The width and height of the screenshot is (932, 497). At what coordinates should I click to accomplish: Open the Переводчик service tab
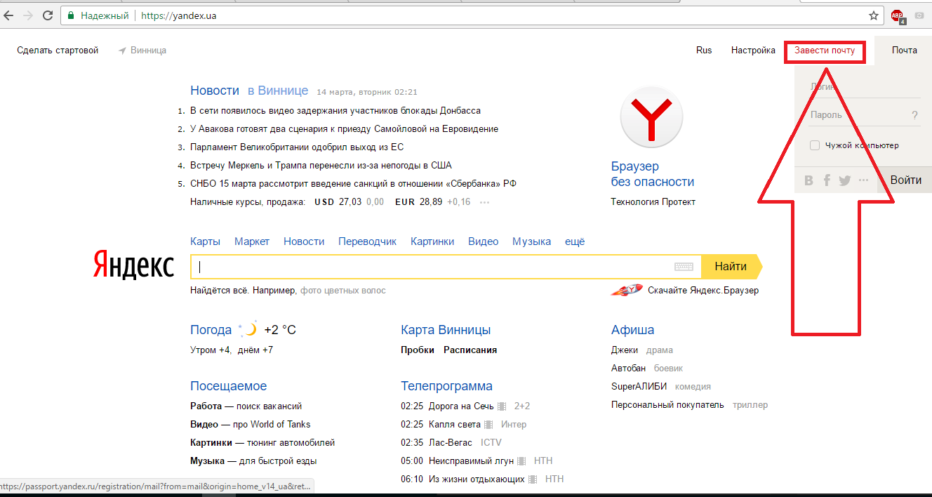point(367,241)
